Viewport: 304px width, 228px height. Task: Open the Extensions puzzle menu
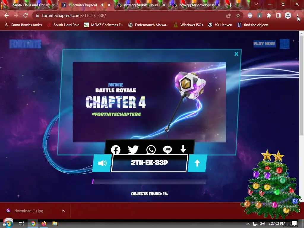(269, 15)
